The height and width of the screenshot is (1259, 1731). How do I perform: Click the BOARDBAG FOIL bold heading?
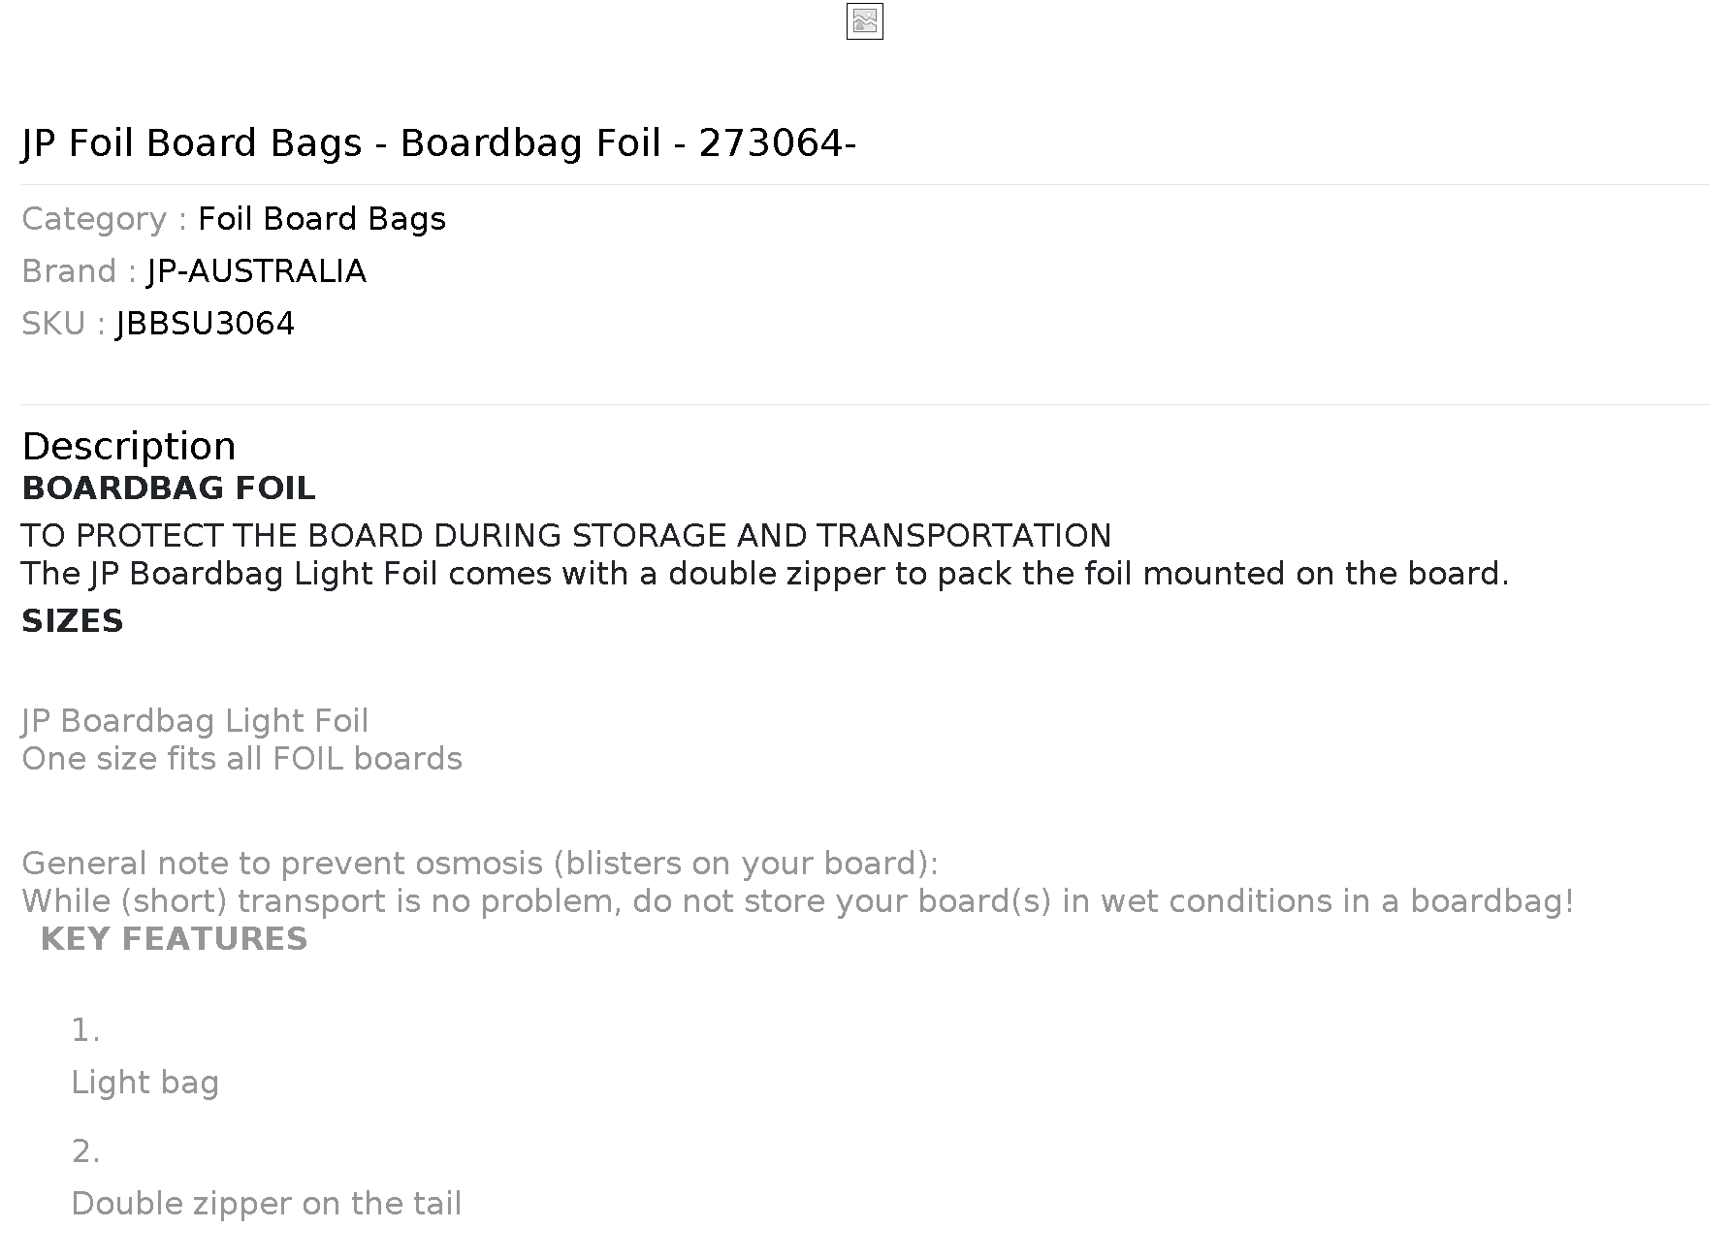click(x=169, y=488)
